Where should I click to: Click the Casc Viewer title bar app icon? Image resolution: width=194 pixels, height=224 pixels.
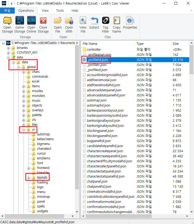point(4,3)
